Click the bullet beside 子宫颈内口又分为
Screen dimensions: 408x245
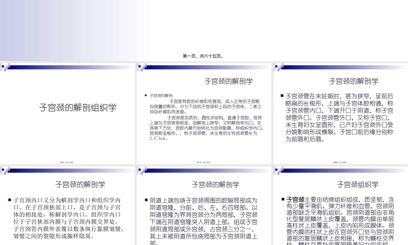(x=9, y=200)
